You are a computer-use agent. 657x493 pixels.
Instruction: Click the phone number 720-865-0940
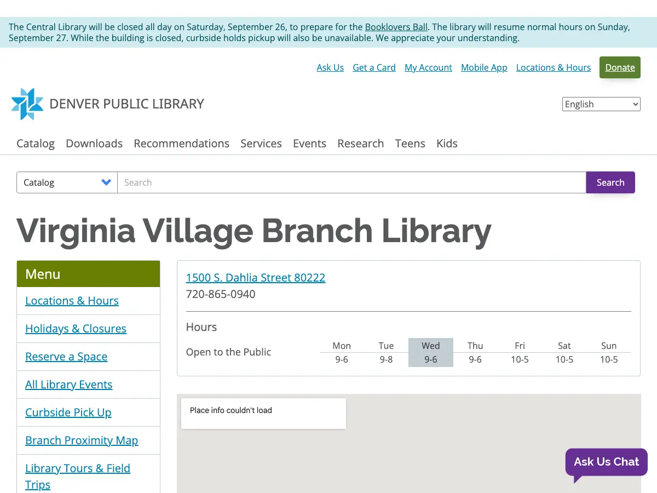pyautogui.click(x=221, y=294)
